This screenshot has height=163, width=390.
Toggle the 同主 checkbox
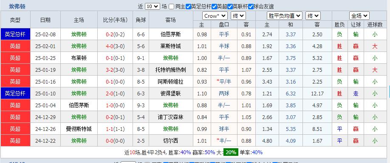[171, 7]
